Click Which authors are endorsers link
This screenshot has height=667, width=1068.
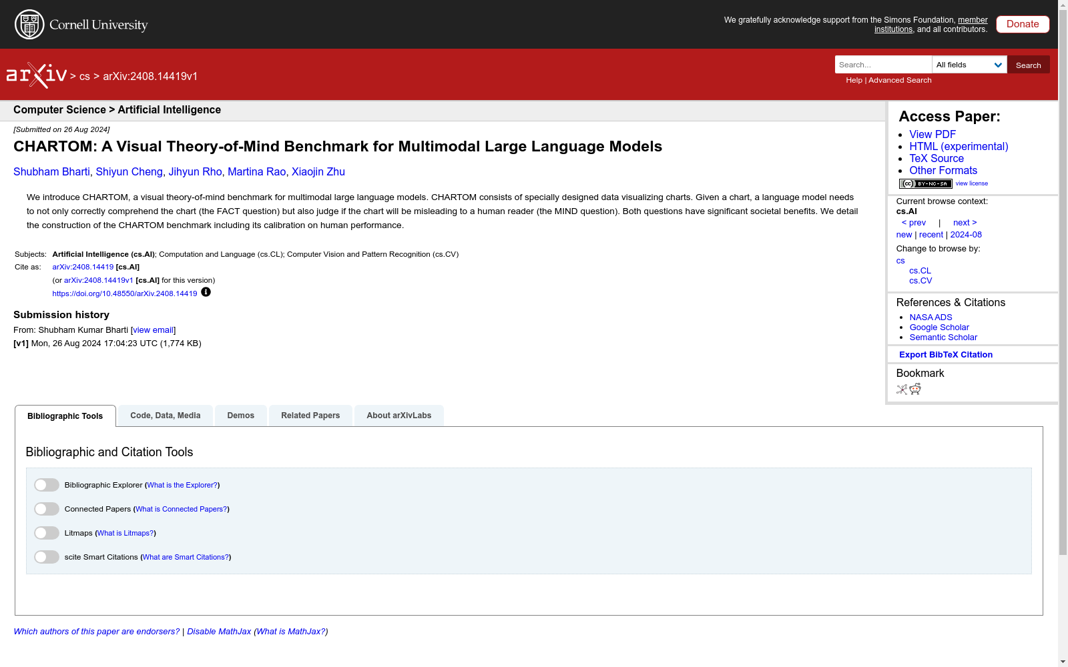pos(97,632)
